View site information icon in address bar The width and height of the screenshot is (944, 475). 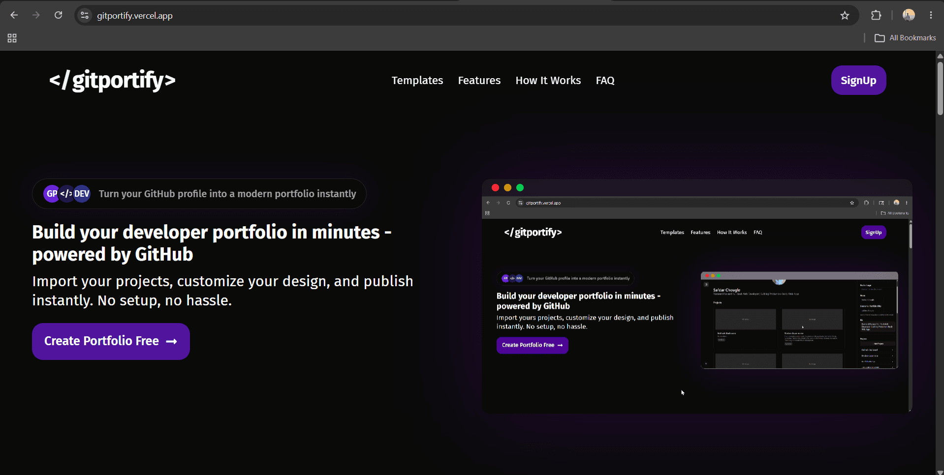click(x=85, y=16)
